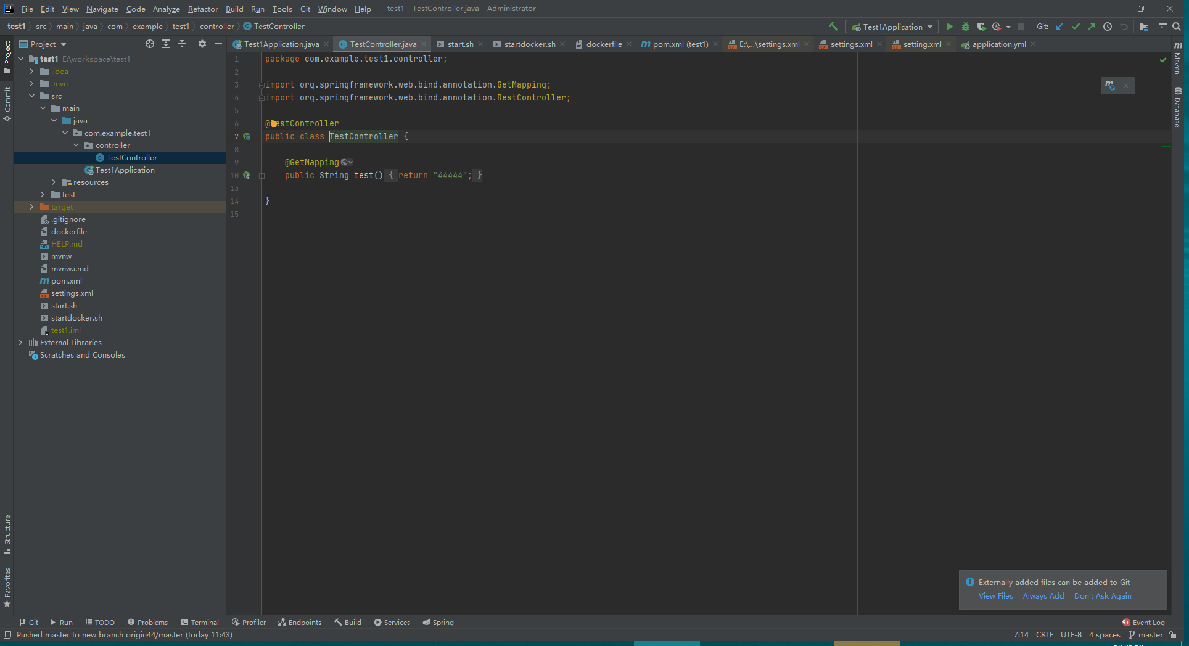
Task: Push with the green Git up-arrow
Action: point(1092,27)
